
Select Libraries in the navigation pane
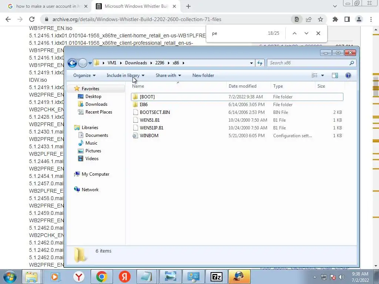pos(90,128)
